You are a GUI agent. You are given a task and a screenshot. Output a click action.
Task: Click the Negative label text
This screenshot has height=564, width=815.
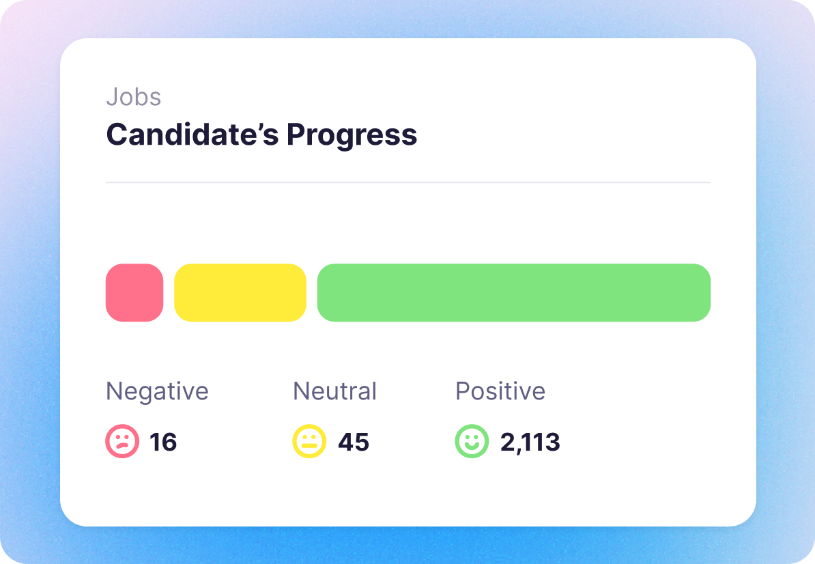point(157,391)
